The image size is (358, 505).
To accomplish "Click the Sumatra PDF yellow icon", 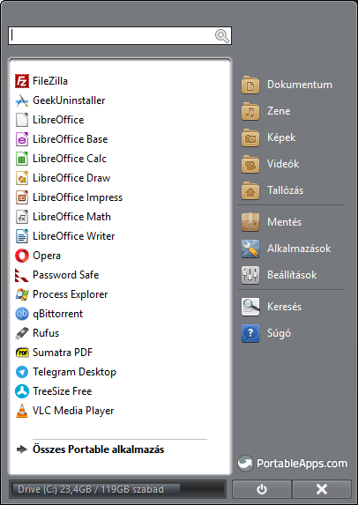I will coord(22,353).
